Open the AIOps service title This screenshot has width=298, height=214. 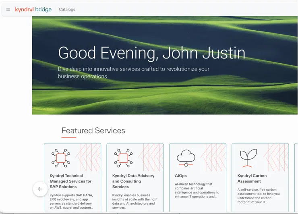tap(181, 176)
